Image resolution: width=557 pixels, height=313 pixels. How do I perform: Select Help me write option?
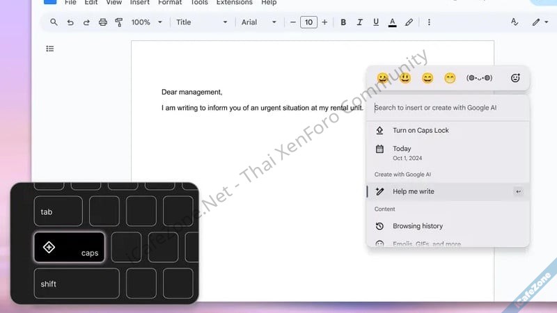coord(413,191)
